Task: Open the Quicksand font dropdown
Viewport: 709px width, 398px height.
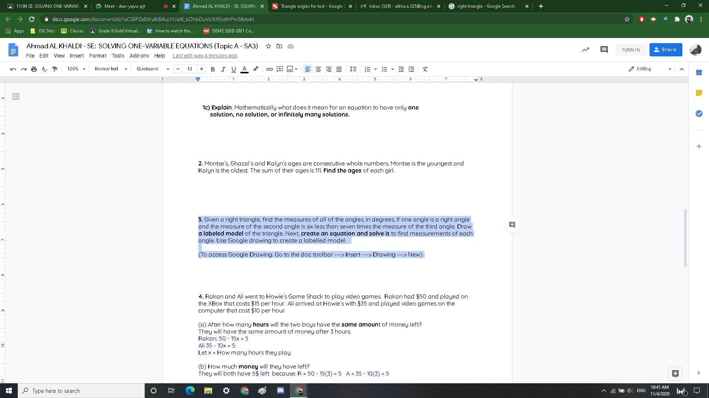Action: [x=153, y=69]
